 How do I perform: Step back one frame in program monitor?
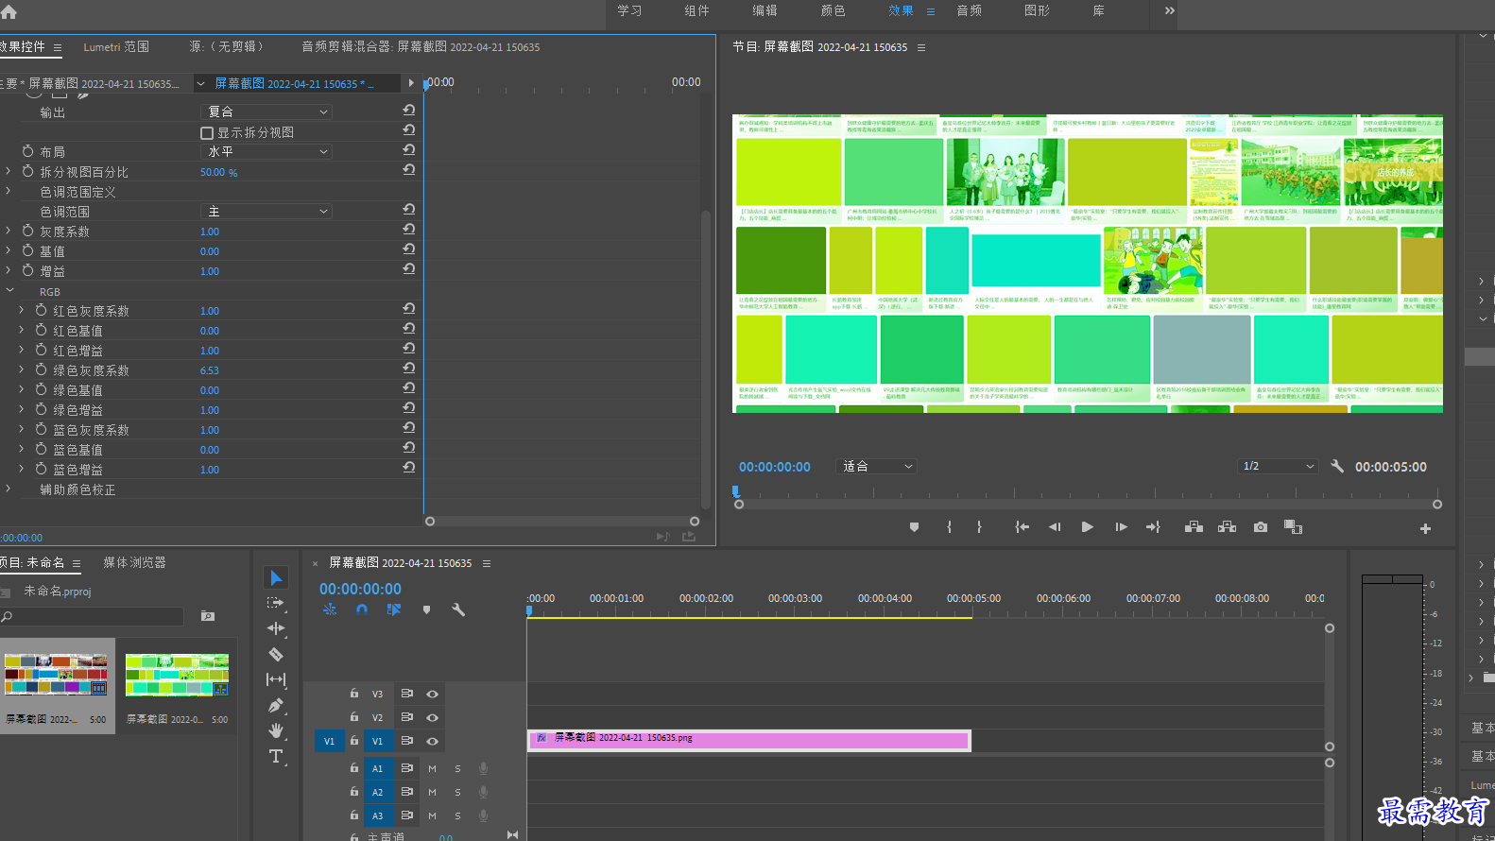click(x=1055, y=527)
